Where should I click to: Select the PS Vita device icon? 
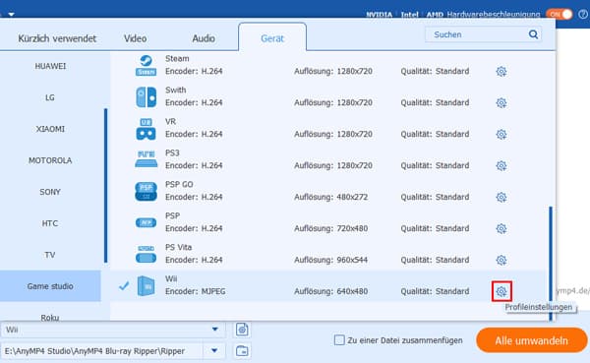(x=146, y=254)
